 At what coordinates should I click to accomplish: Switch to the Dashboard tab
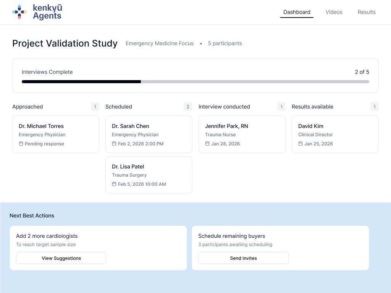point(297,12)
